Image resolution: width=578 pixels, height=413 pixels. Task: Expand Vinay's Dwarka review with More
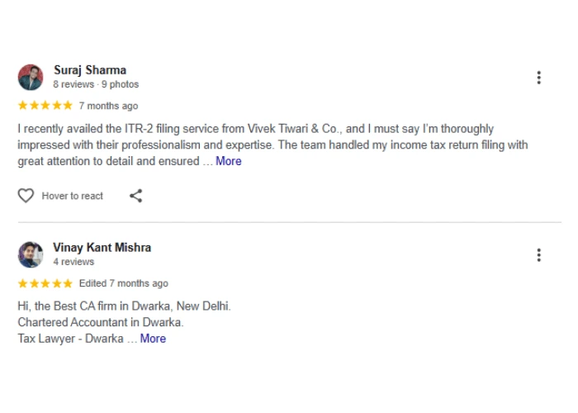click(x=153, y=339)
